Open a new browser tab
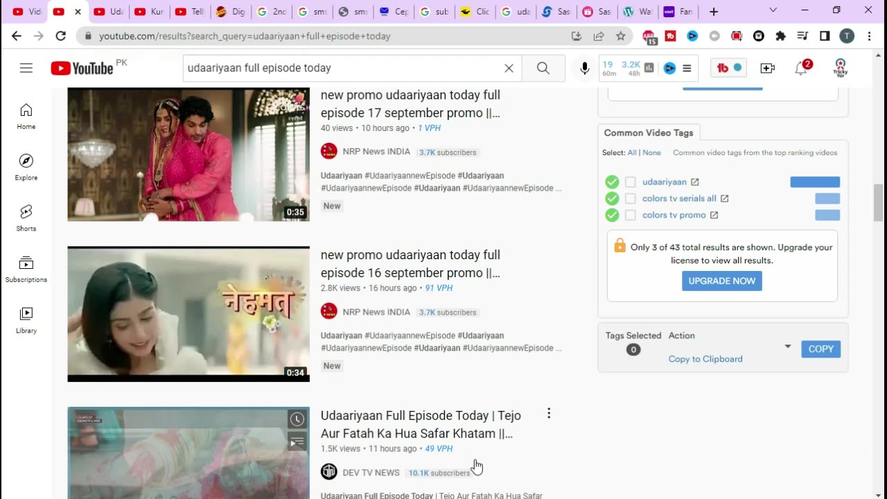Image resolution: width=887 pixels, height=499 pixels. click(x=714, y=12)
